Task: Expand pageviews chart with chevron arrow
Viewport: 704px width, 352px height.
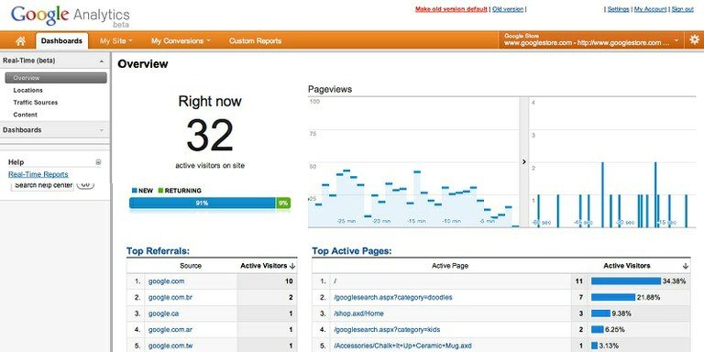Action: pos(524,161)
